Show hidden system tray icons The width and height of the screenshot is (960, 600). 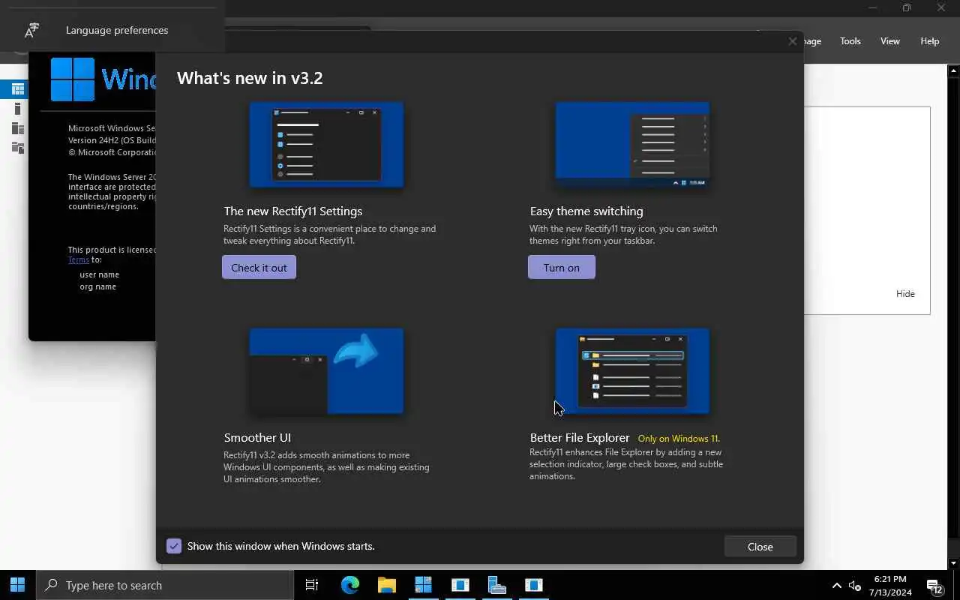(837, 586)
